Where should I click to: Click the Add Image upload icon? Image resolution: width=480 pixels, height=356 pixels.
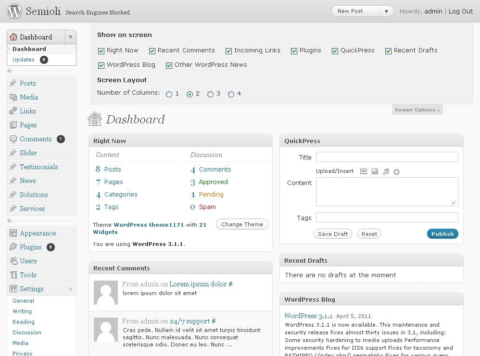[364, 172]
